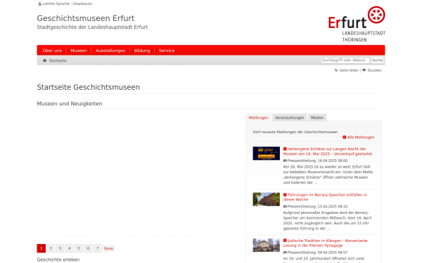Switch to the Meldungen tab
The height and width of the screenshot is (263, 422).
258,118
